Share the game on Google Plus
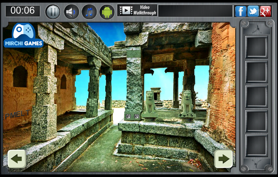The image size is (278, 177). click(x=265, y=11)
